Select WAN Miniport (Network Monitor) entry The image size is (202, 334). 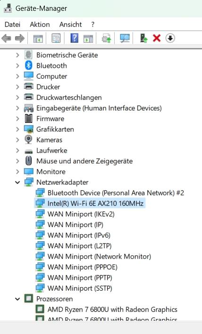93,256
